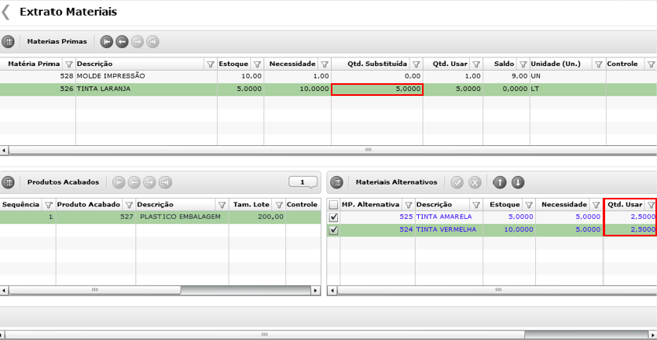The image size is (657, 340).
Task: Go to next record in Produtos Acabados
Action: pos(149,182)
